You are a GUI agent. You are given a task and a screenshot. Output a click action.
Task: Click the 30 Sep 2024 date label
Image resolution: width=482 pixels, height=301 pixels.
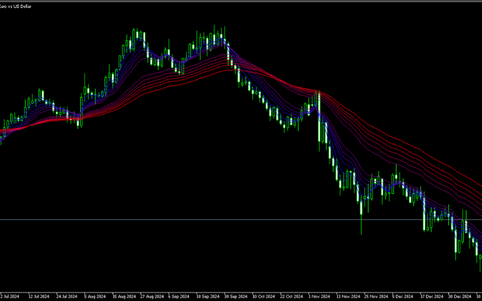tap(236, 297)
